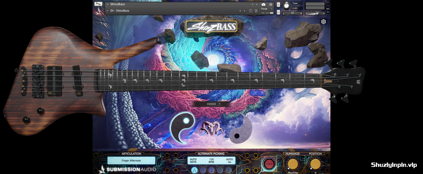Click the ram skull emblem

212,129
